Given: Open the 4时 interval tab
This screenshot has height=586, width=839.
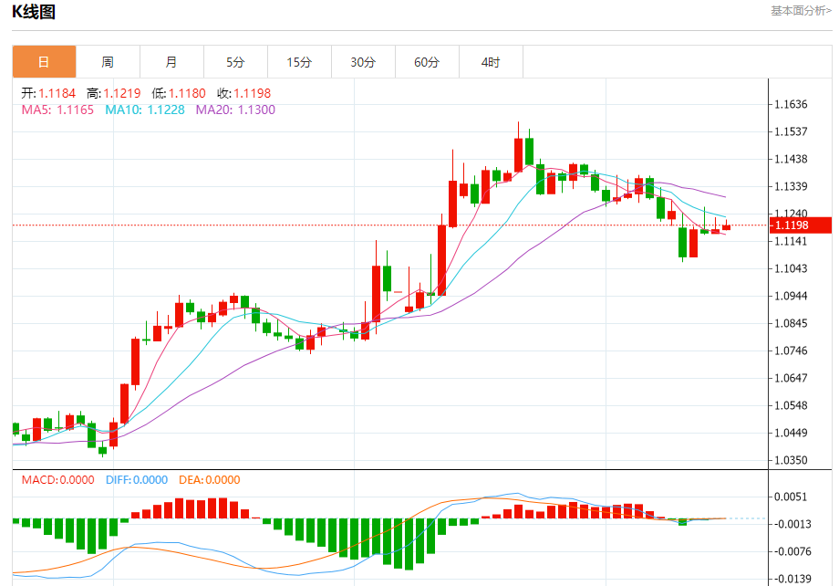Looking at the screenshot, I should click(x=491, y=62).
